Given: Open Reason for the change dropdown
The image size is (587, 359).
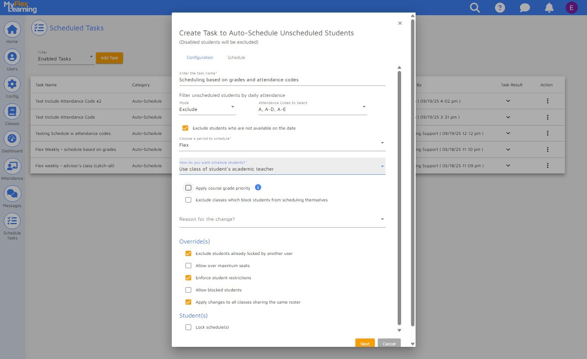Looking at the screenshot, I should 282,219.
